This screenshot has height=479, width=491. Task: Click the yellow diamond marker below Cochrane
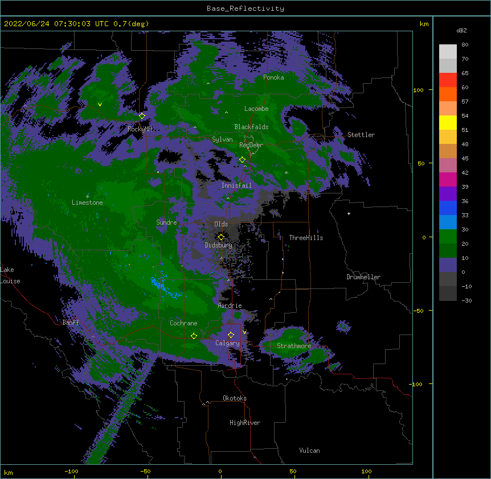194,336
